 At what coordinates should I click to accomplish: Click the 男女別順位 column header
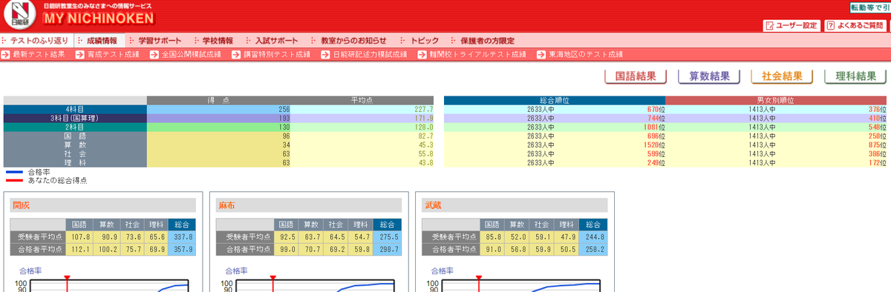tap(775, 100)
